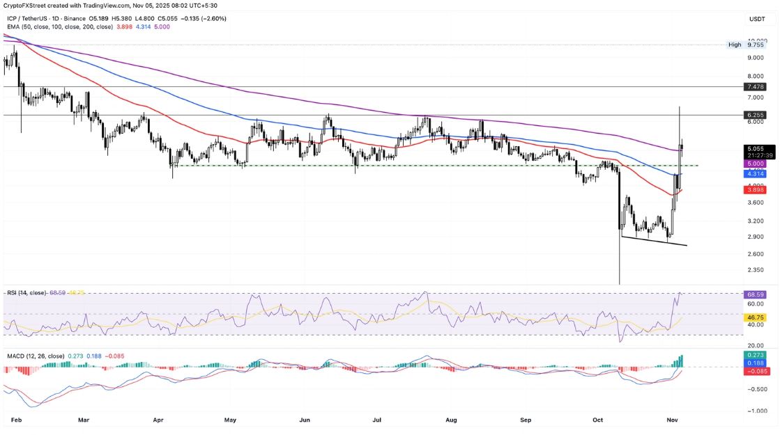Click the Jun label on time axis
The height and width of the screenshot is (435, 780).
305,420
